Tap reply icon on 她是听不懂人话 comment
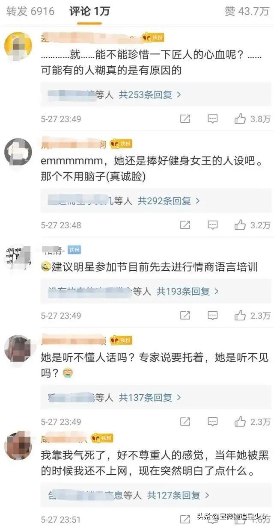This screenshot has width=274, height=526. [213, 422]
